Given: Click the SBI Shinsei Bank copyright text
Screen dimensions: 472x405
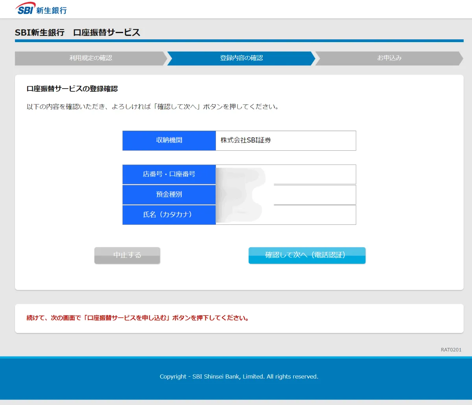Looking at the screenshot, I should click(239, 377).
